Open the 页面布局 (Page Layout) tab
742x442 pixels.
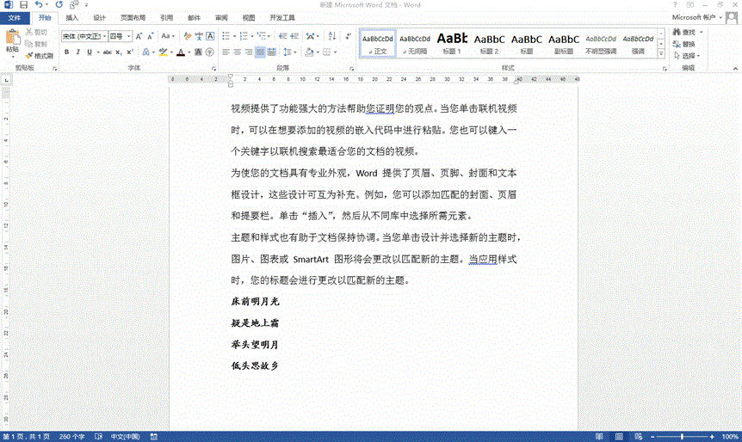click(132, 17)
